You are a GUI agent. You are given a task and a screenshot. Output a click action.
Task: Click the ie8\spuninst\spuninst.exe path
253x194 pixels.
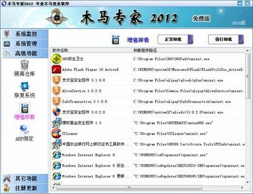coord(171,155)
